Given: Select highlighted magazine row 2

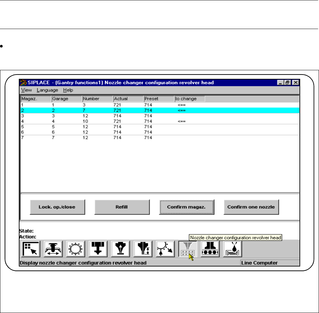Looking at the screenshot, I should pos(160,110).
